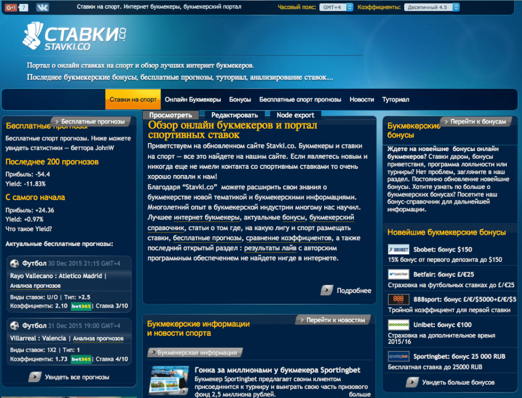Click the Google+ share icon
Screen dimensions: 522x398
tap(11, 8)
